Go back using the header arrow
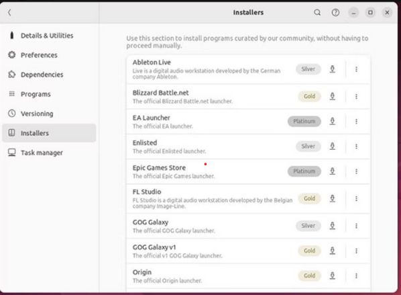 (9, 12)
